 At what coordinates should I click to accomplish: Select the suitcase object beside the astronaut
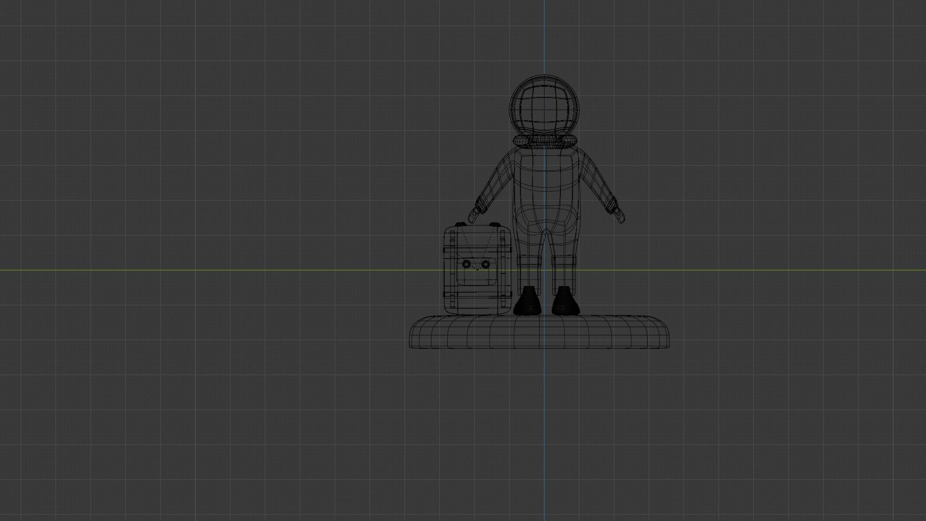[x=477, y=269]
